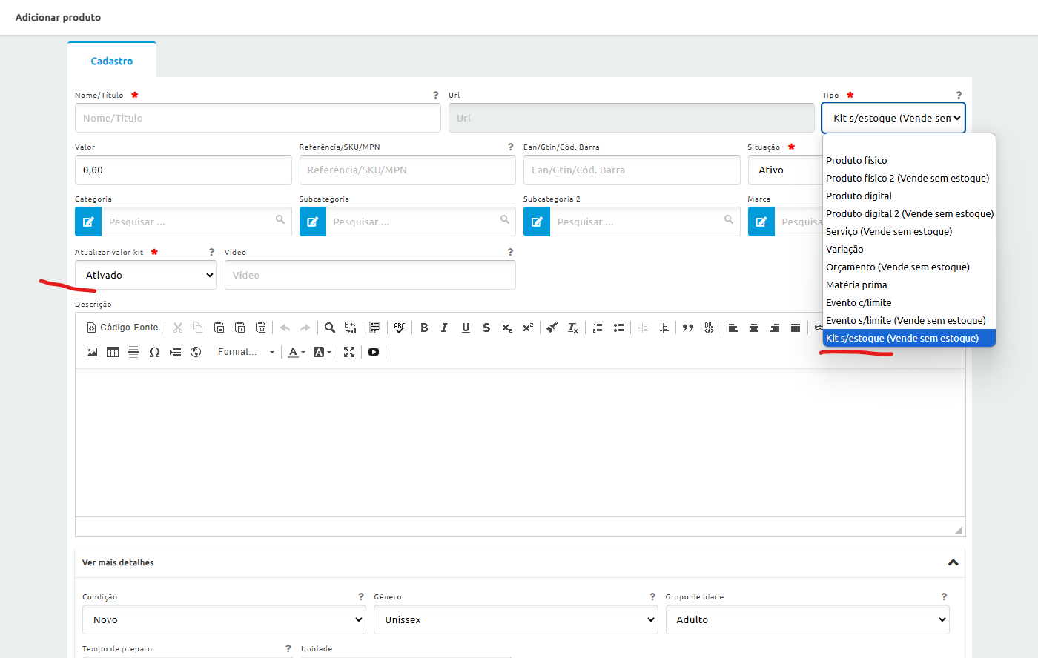Click the Subcategoria edit button

click(x=313, y=222)
